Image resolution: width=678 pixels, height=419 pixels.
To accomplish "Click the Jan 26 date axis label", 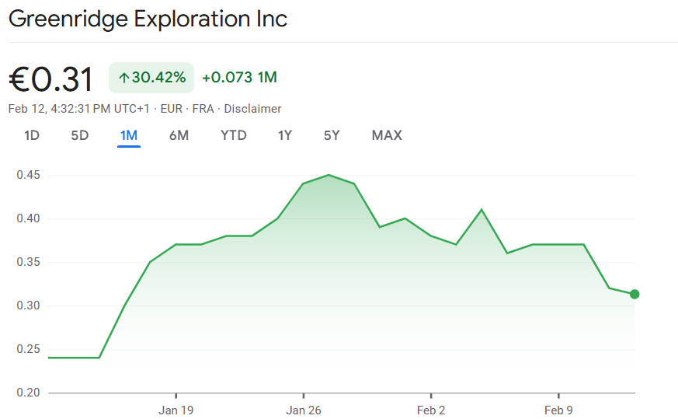I will pos(304,410).
